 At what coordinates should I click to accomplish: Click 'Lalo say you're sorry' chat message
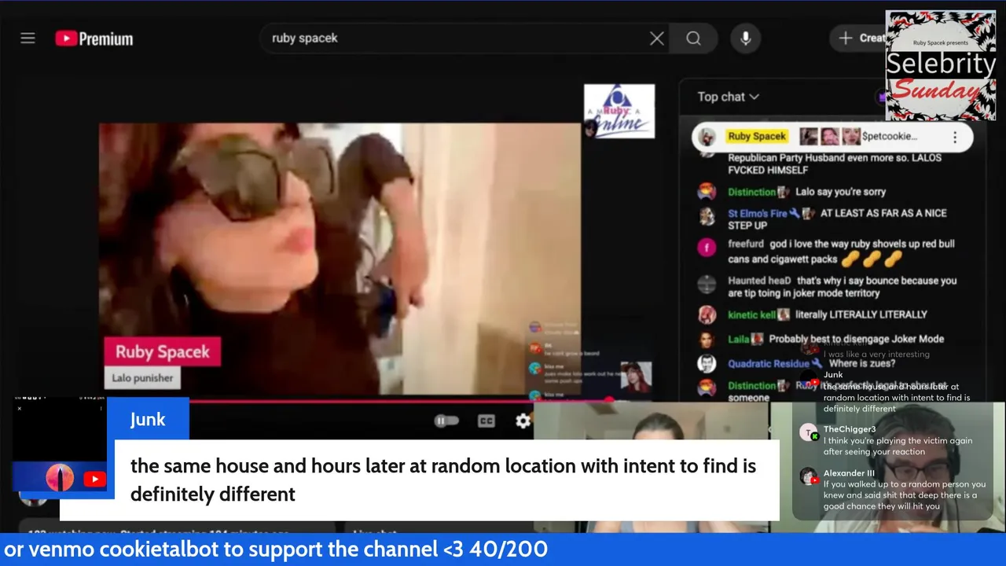pos(840,192)
